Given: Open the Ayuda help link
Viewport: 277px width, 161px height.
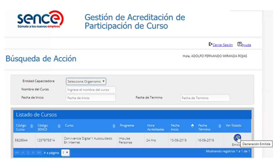Looking at the screenshot, I should 246,45.
